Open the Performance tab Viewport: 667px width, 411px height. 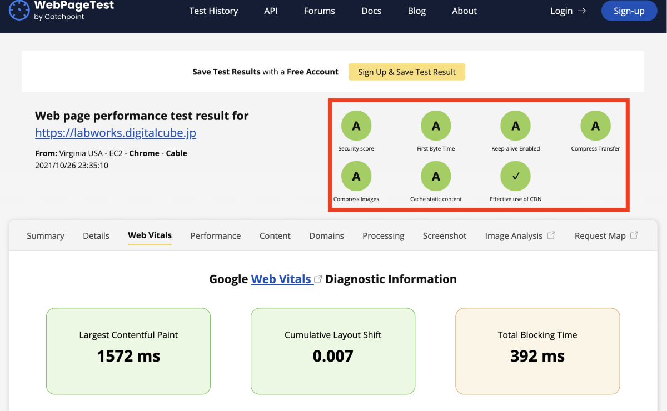[x=216, y=235]
